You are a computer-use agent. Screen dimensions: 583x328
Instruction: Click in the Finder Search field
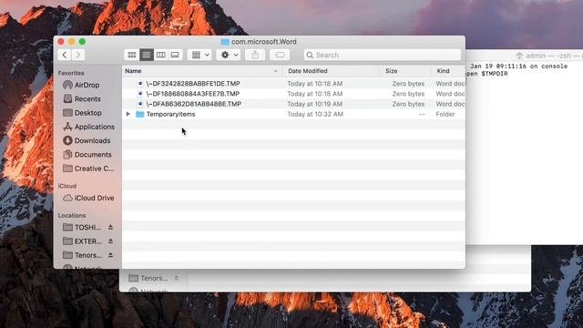click(x=383, y=55)
